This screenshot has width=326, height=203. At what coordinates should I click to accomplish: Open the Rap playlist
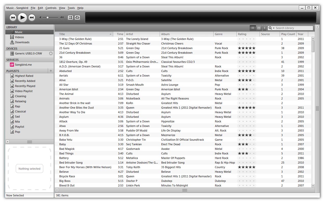(29, 106)
